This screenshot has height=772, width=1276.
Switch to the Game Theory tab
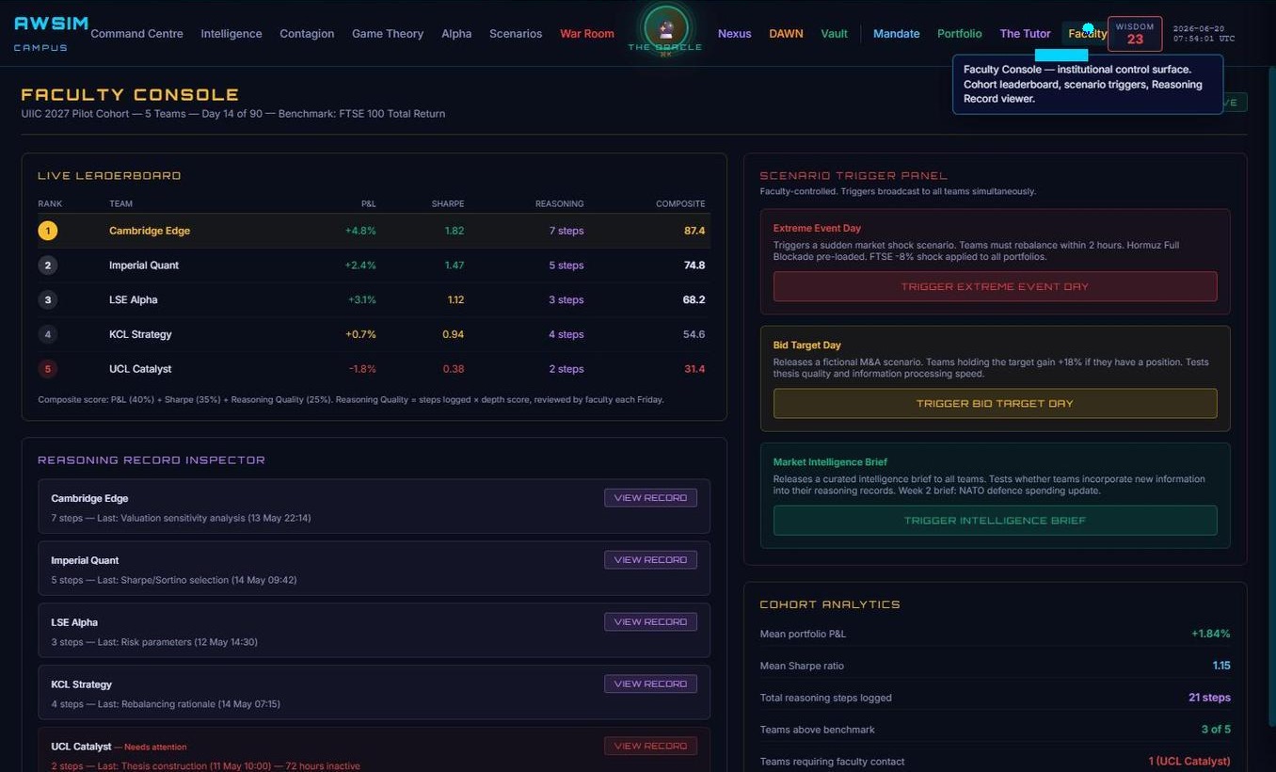(388, 34)
